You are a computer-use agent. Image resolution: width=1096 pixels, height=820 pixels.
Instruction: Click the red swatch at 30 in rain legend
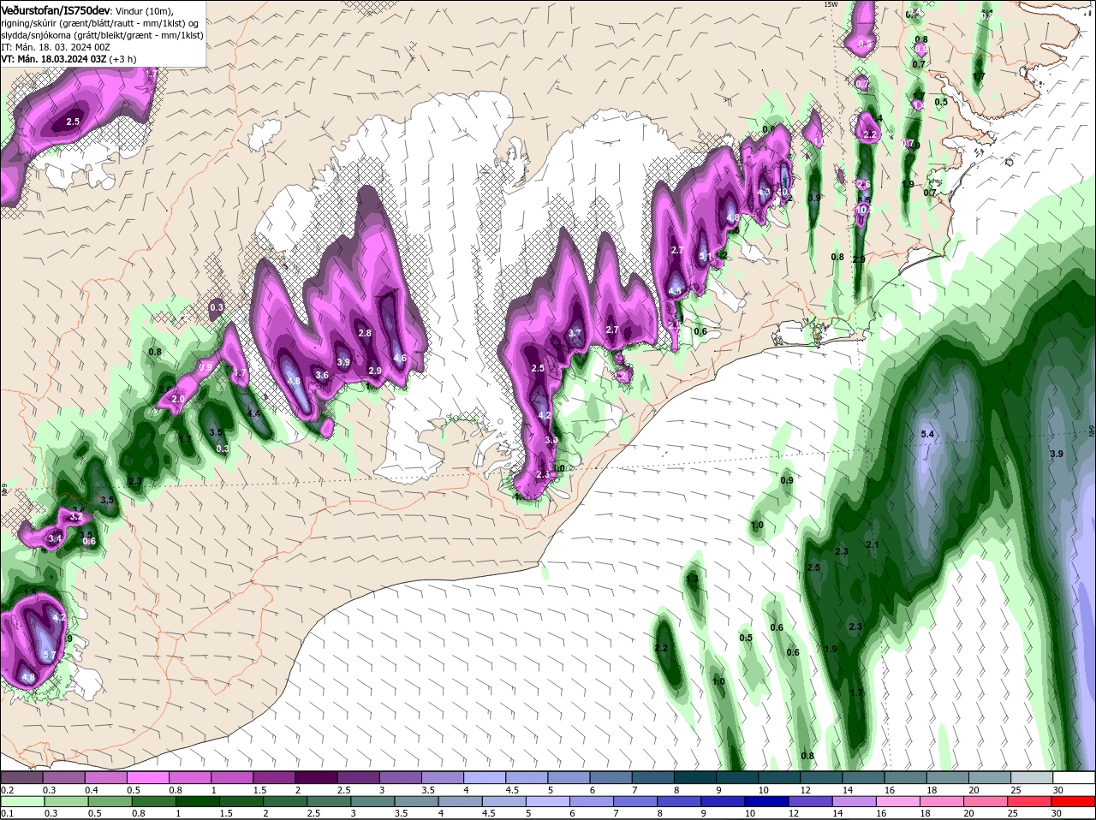pos(1074,802)
